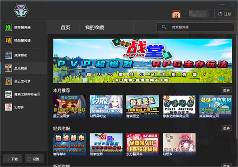Select 地球都市 label in the sidebar
238x167 pixels.
click(21, 55)
